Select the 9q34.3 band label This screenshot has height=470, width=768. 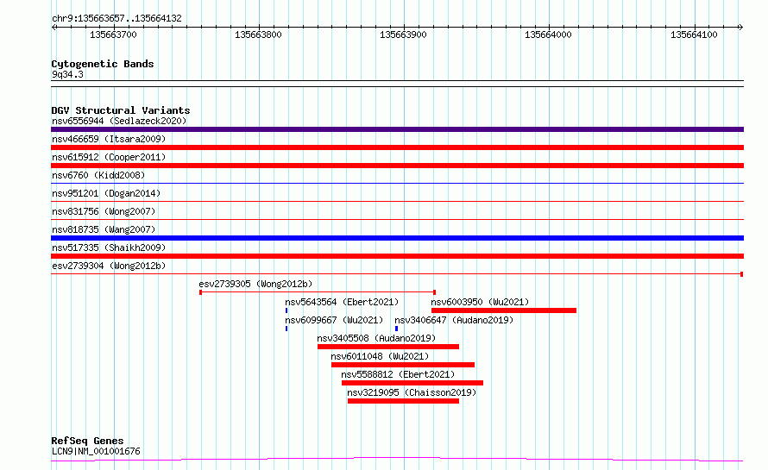pos(67,74)
